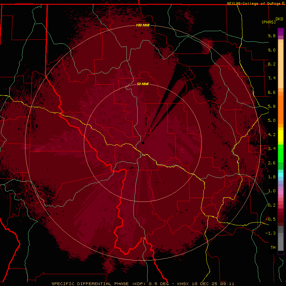This screenshot has height=286, width=286.
Task: Click the black radar site dot at center
Action: [143, 143]
